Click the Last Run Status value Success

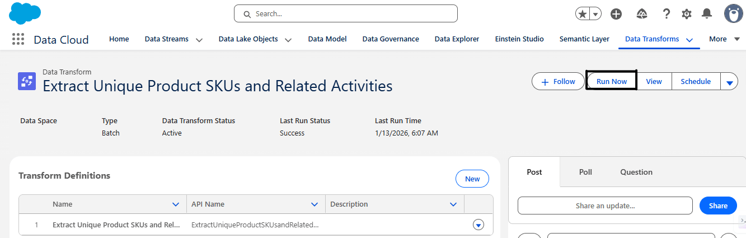[292, 133]
